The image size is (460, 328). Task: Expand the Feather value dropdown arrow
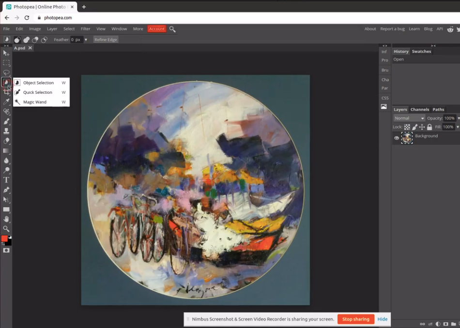[86, 40]
